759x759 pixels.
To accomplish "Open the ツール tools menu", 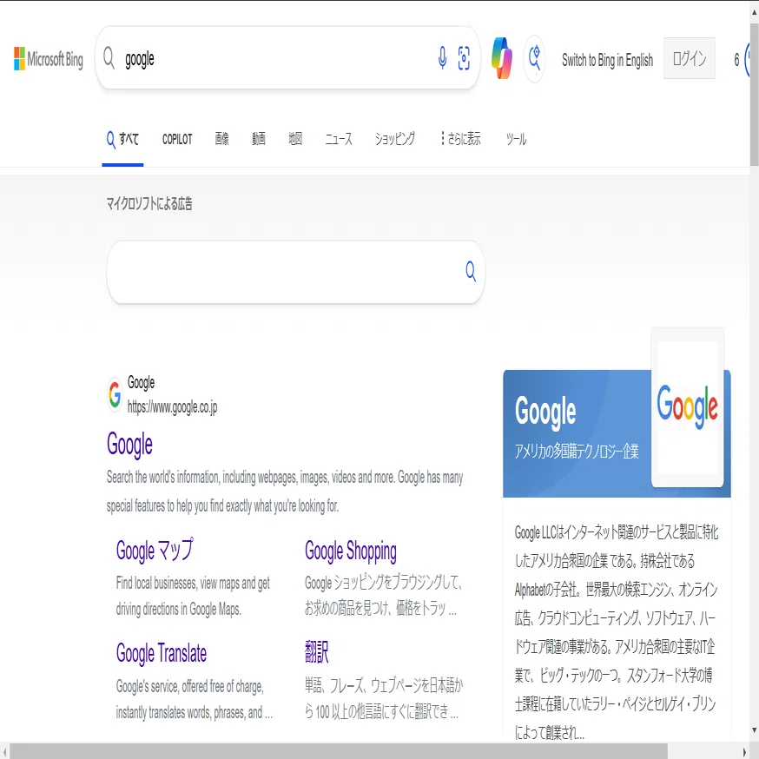I will pos(516,140).
